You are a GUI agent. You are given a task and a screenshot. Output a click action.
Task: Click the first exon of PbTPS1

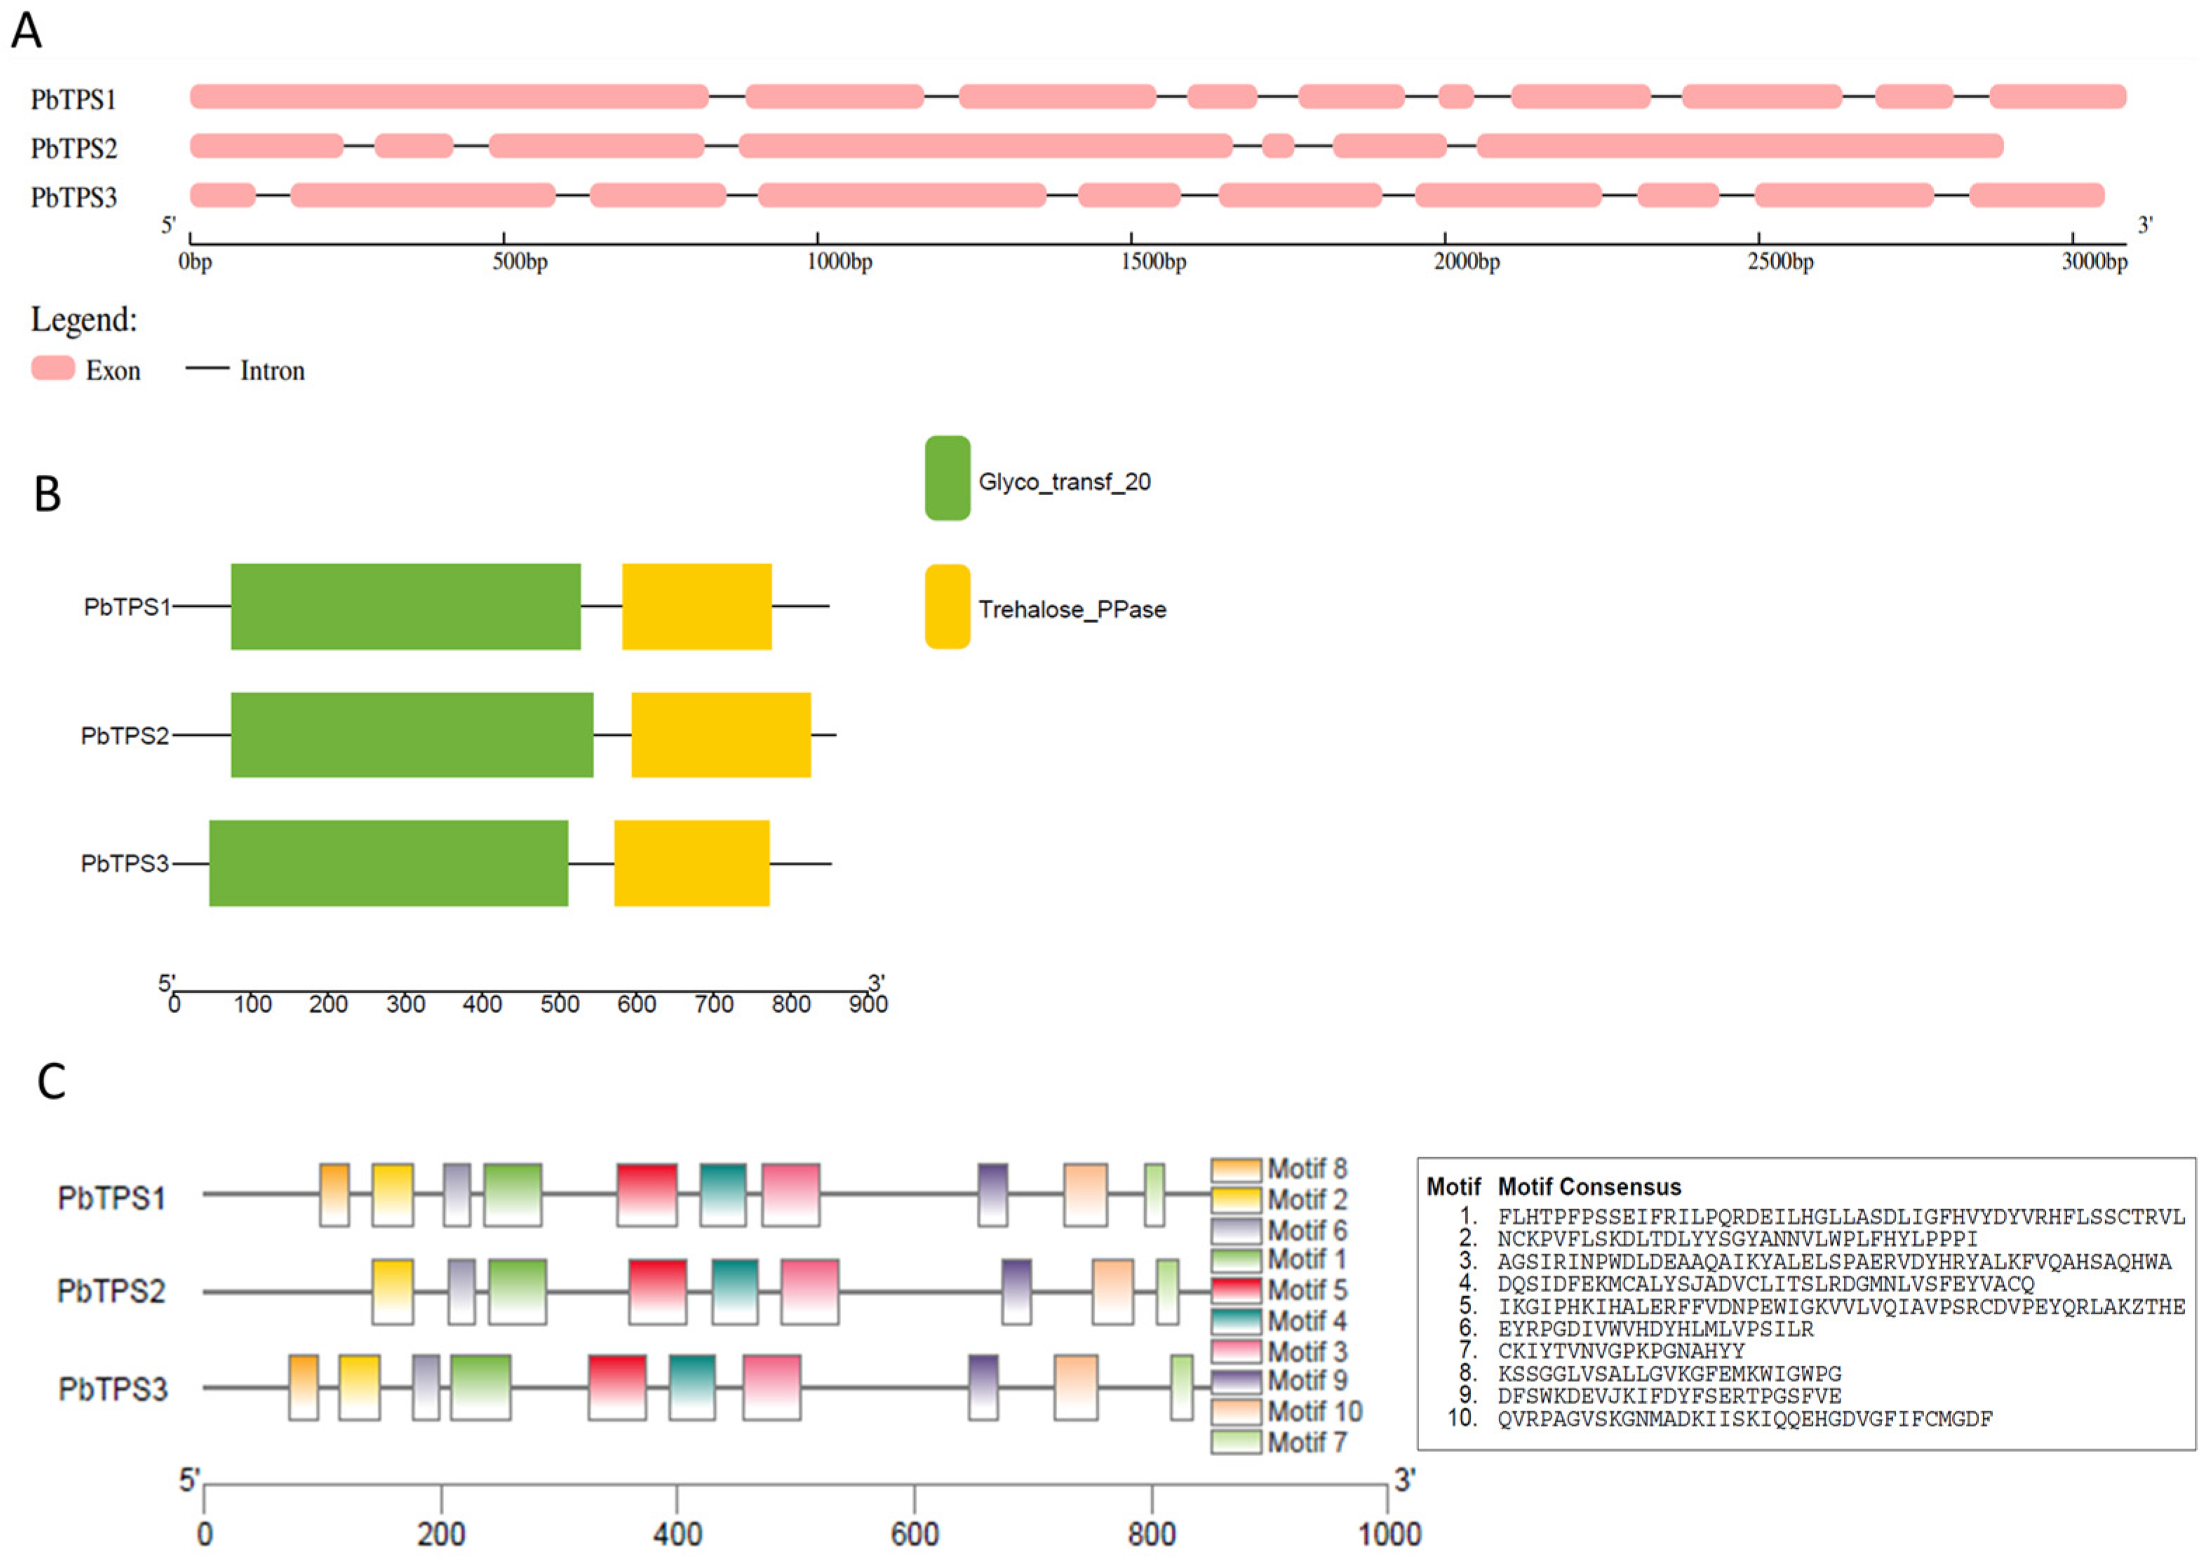tap(449, 96)
